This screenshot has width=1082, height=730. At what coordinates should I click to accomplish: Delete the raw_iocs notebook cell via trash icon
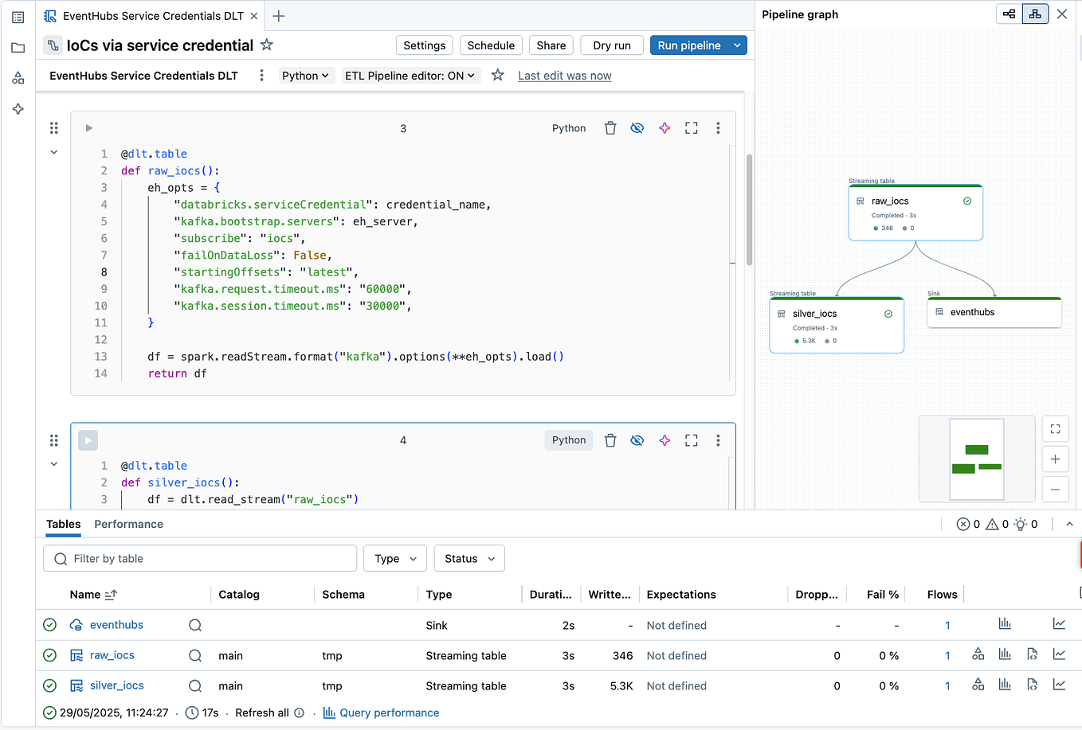[x=610, y=127]
